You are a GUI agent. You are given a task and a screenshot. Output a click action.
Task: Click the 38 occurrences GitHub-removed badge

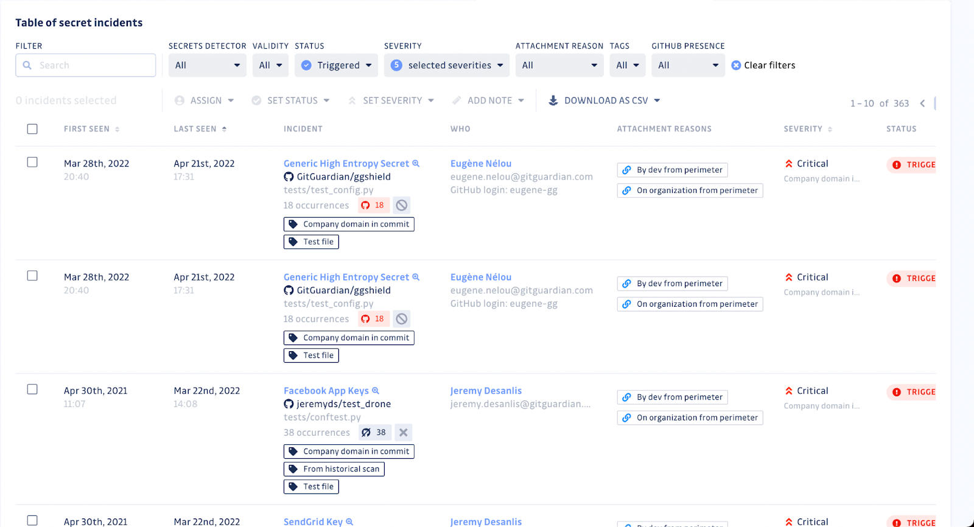(x=373, y=433)
